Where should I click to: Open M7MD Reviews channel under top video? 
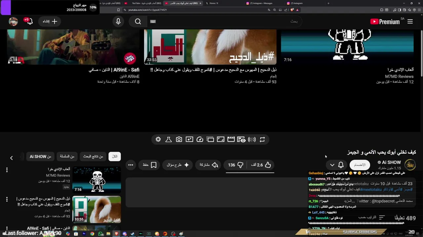tap(399, 76)
